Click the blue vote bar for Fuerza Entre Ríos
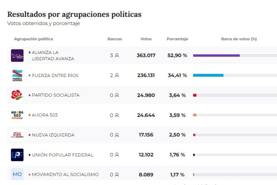 tap(208, 75)
